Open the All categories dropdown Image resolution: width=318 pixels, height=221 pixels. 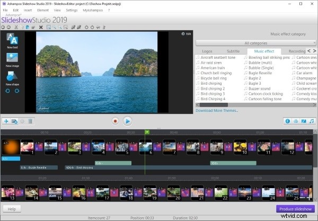[x=255, y=42]
